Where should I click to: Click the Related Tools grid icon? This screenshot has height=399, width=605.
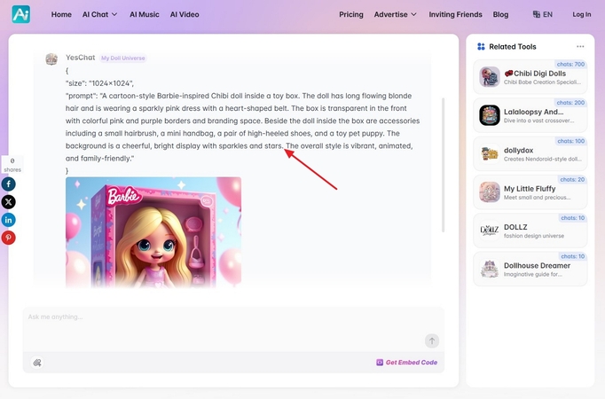click(x=481, y=47)
